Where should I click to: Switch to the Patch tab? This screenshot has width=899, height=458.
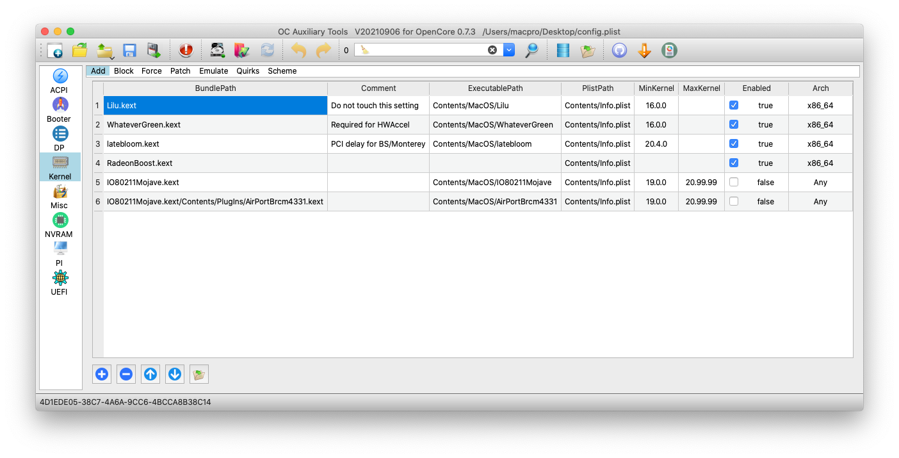[181, 71]
